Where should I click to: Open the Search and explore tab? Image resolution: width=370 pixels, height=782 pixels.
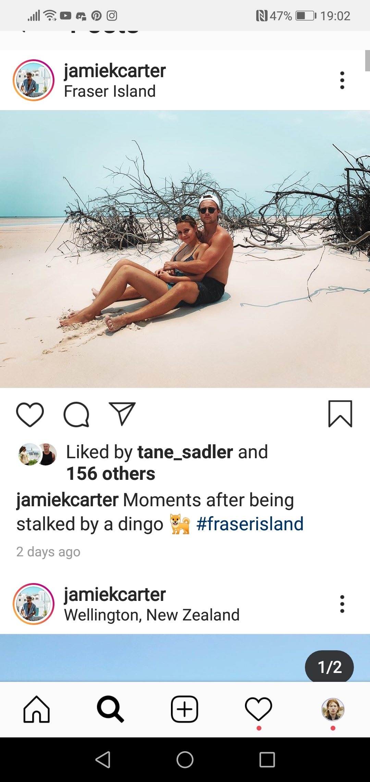[x=110, y=709]
